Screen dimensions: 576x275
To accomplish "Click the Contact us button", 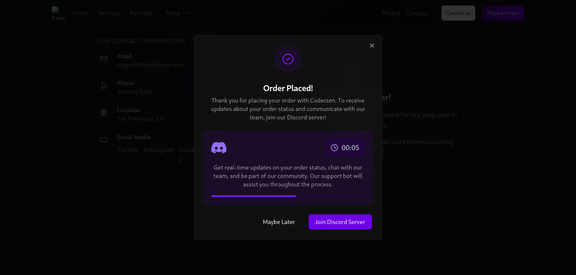I will pos(458,13).
